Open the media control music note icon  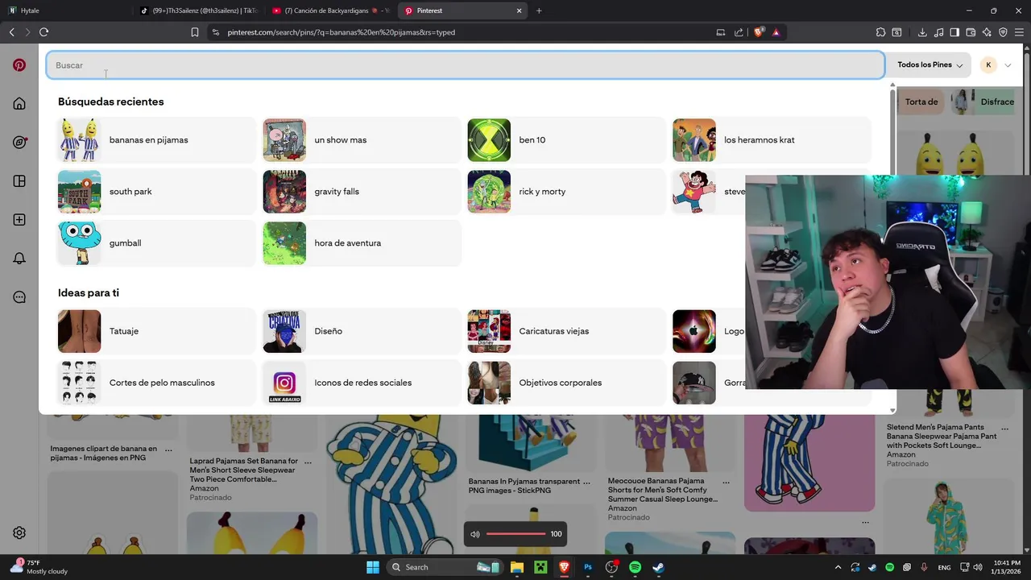tap(939, 32)
